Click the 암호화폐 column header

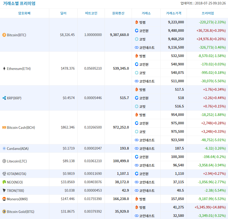pyautogui.click(x=24, y=13)
